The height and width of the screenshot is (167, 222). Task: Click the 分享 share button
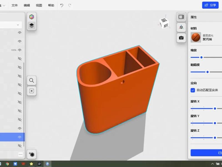(210, 5)
